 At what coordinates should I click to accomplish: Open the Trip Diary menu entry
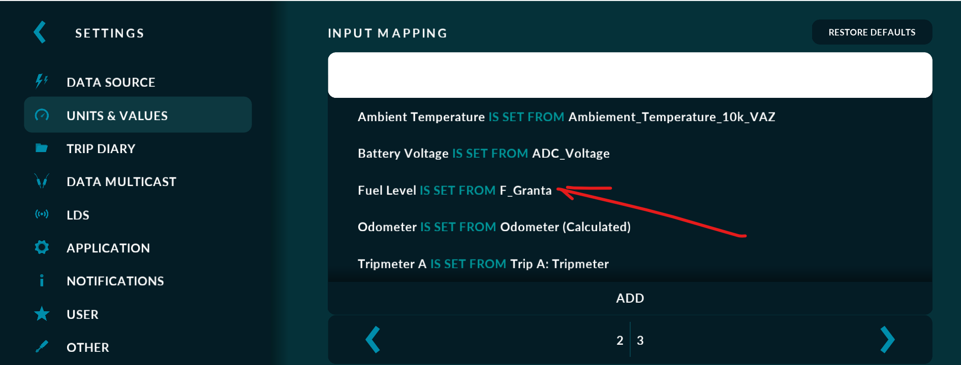click(101, 149)
